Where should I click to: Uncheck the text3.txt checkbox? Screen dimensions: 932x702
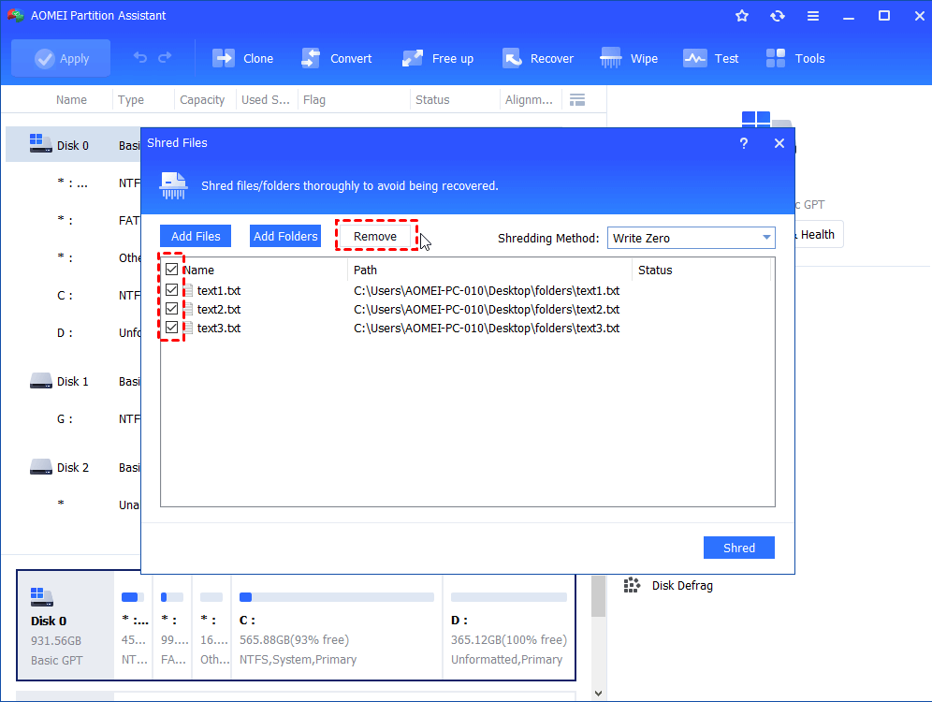[172, 327]
